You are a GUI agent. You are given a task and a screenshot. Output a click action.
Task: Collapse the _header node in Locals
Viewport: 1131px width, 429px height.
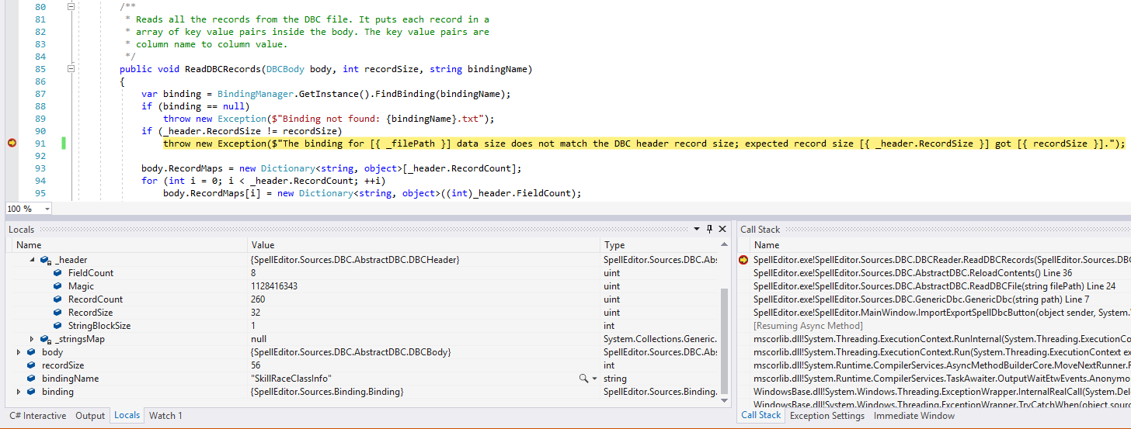coord(33,260)
